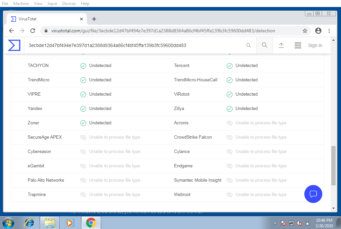Click the Tencent undetected check icon
This screenshot has height=229, width=341.
pos(230,66)
